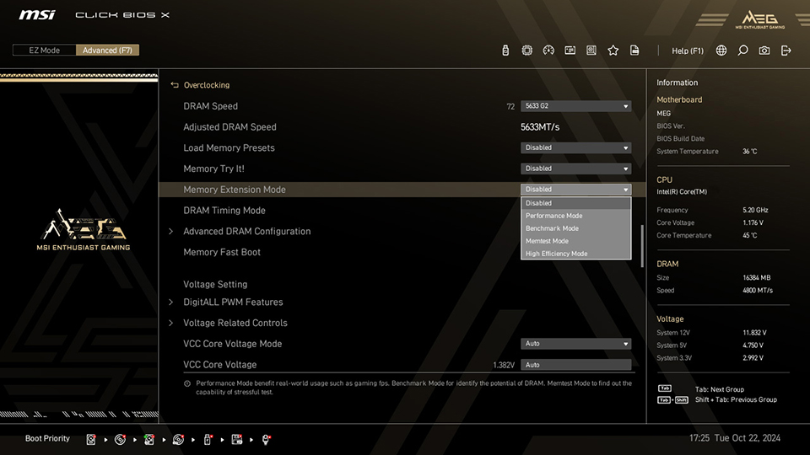The height and width of the screenshot is (455, 810).
Task: Open the speedometer overclocking icon in the toolbar
Action: pos(548,50)
